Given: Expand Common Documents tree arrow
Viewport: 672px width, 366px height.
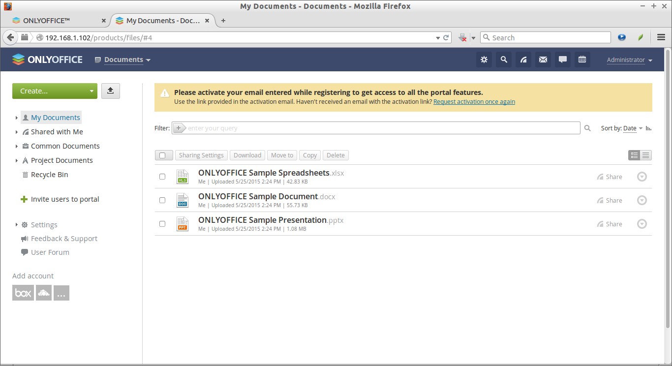Looking at the screenshot, I should [16, 147].
